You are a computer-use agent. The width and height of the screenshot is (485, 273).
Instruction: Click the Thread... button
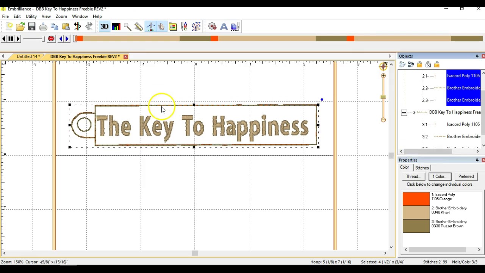click(x=413, y=176)
